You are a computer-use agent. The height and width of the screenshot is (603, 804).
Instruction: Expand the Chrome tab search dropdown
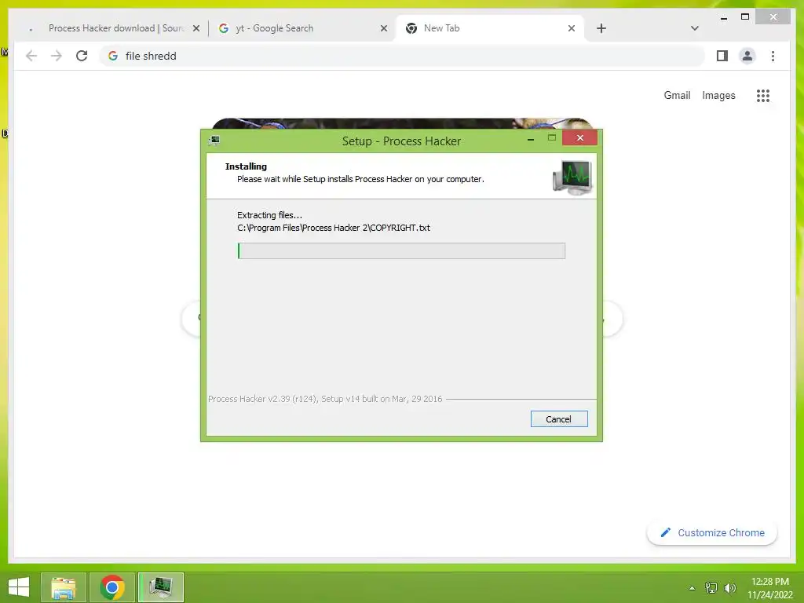point(694,28)
